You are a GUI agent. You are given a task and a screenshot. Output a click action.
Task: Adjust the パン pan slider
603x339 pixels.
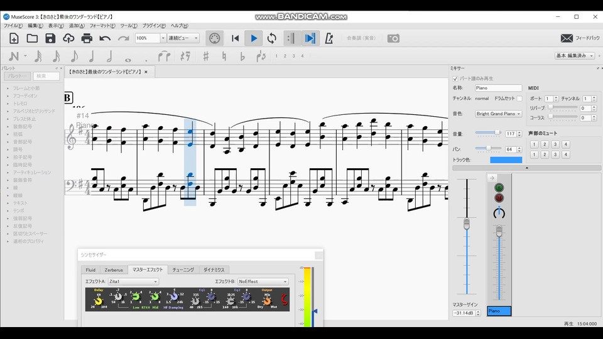[x=488, y=148]
